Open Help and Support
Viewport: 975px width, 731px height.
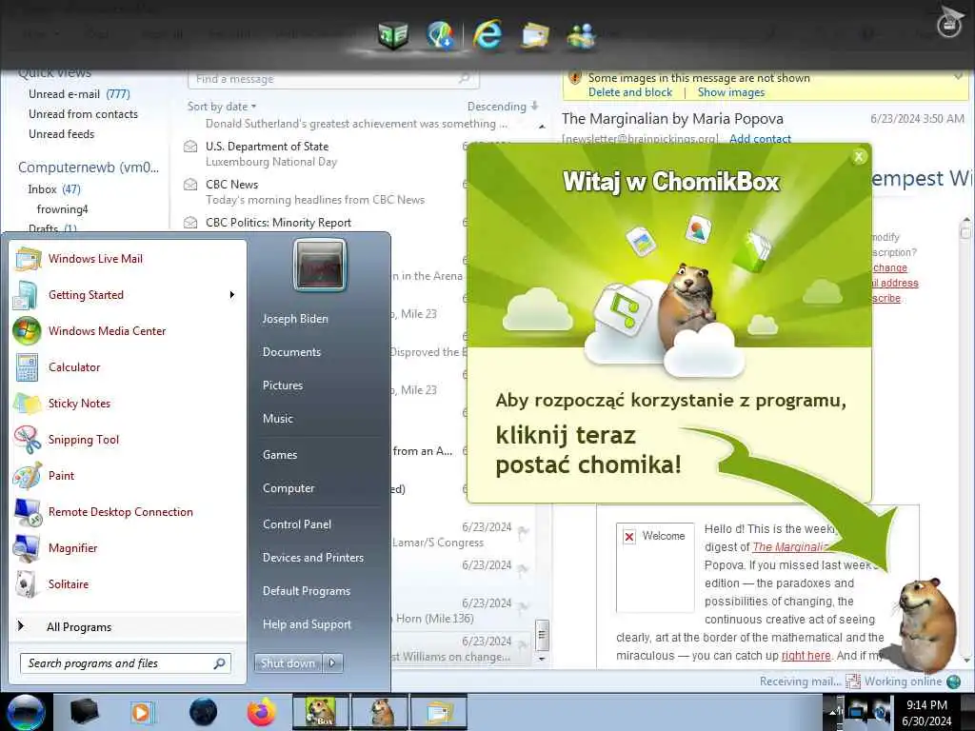tap(307, 624)
